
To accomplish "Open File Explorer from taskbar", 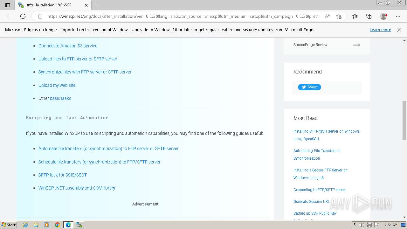I will coord(36,225).
